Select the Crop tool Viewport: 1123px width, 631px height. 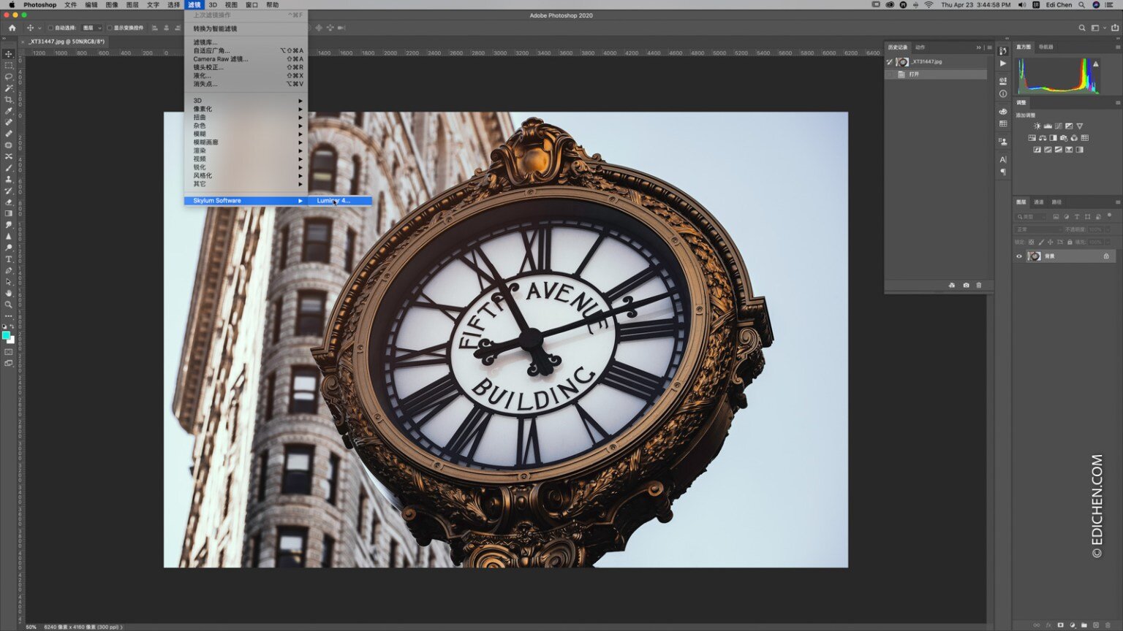pos(9,99)
